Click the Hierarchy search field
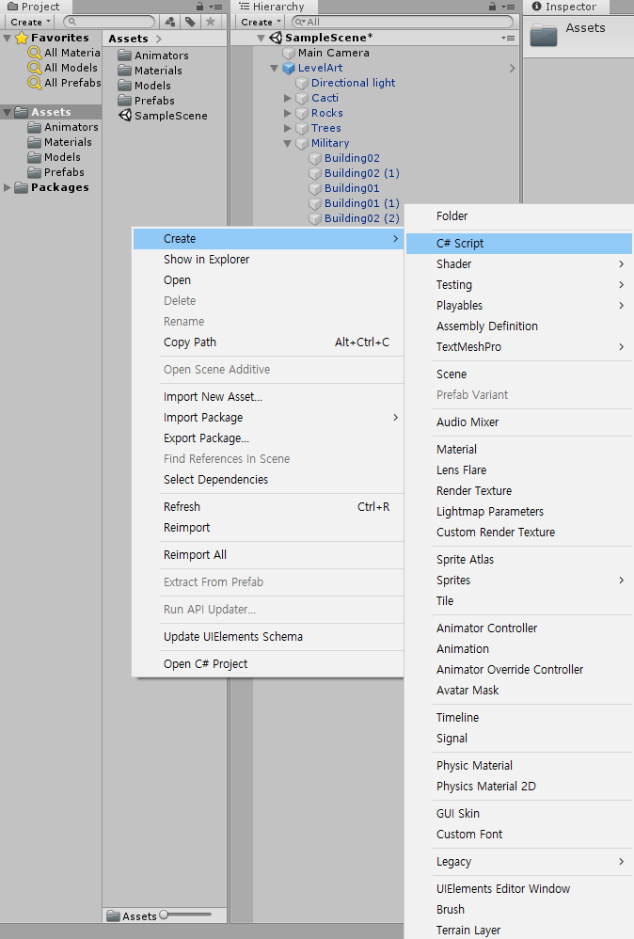The image size is (634, 939). pos(403,22)
